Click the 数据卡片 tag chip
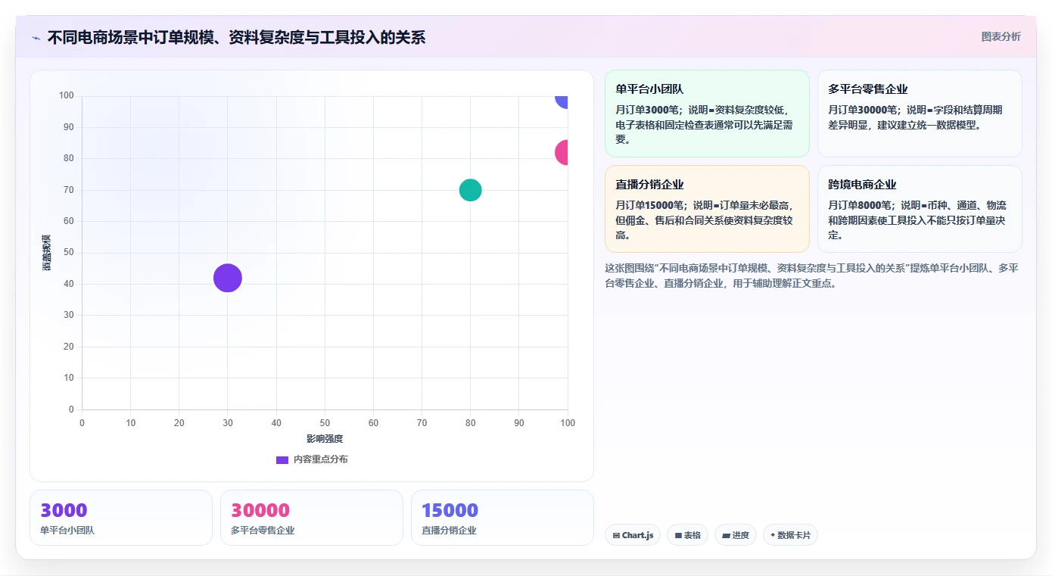Viewport: 1052px width, 576px height. tap(790, 535)
